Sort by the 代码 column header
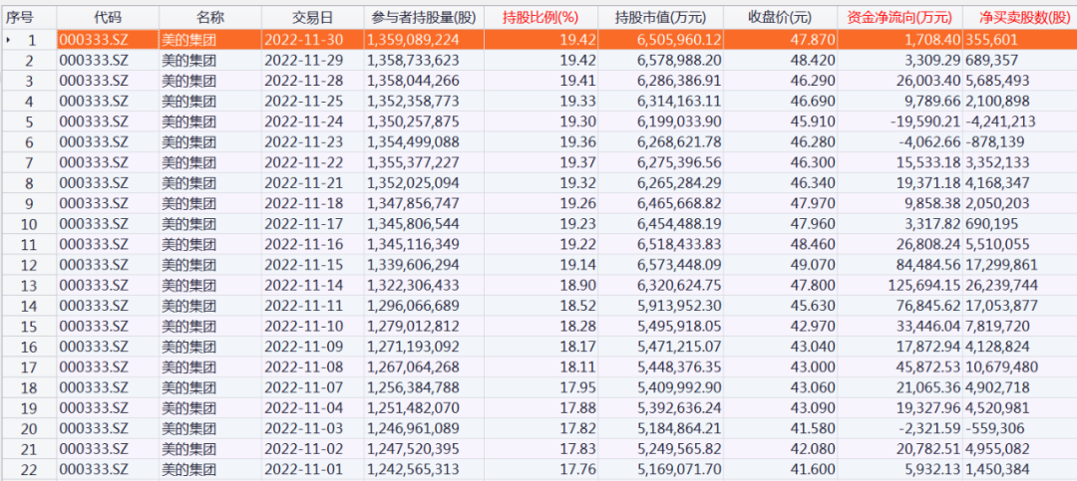The height and width of the screenshot is (481, 1077). (108, 17)
